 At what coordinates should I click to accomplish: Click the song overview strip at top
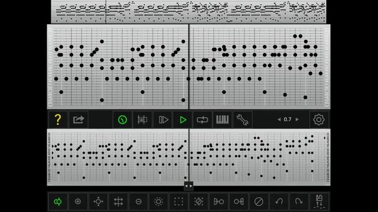(189, 12)
